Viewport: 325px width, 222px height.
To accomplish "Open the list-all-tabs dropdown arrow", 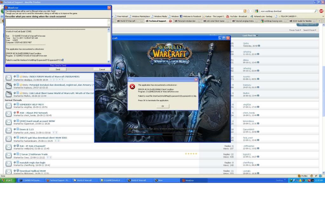I will (x=323, y=21).
